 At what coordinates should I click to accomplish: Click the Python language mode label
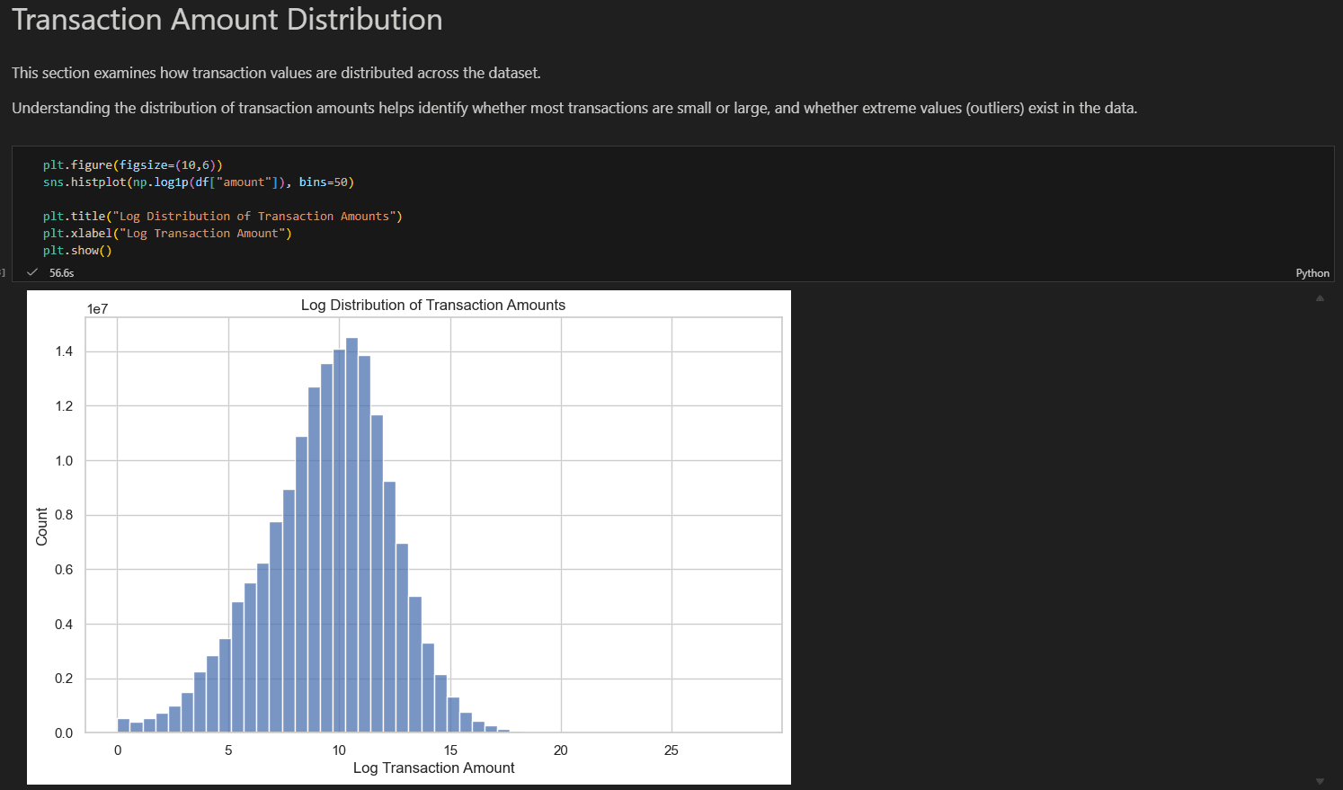click(1312, 273)
